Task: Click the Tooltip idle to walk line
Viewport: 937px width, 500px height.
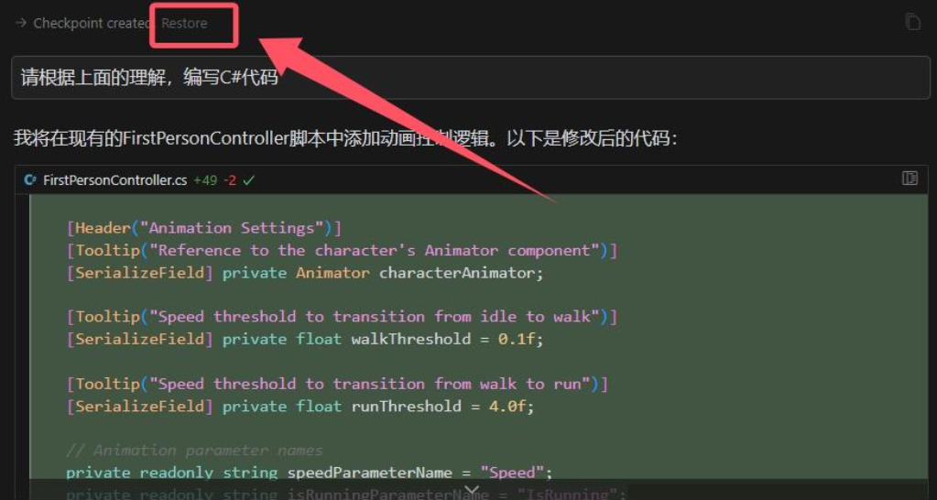Action: pos(342,316)
